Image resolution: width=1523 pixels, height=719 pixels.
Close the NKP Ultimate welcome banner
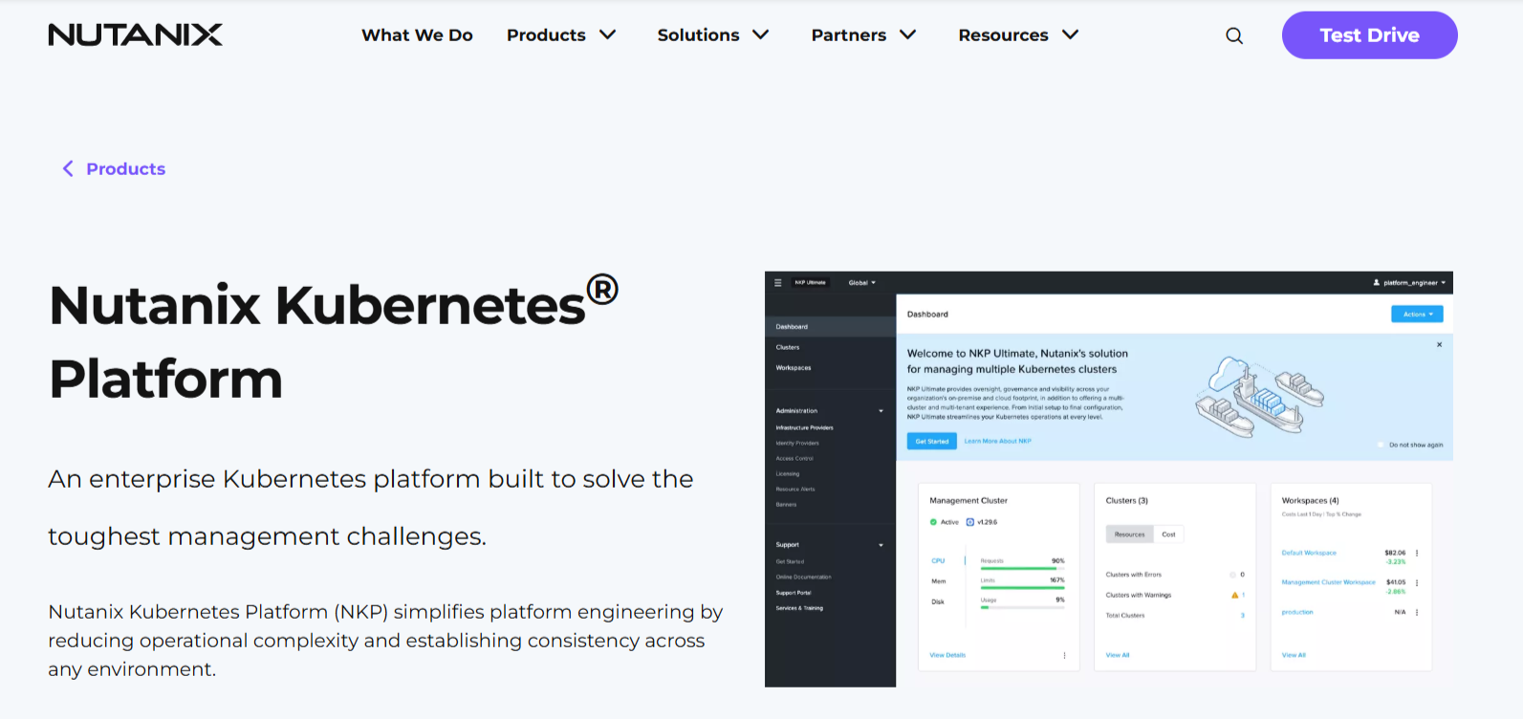1439,345
